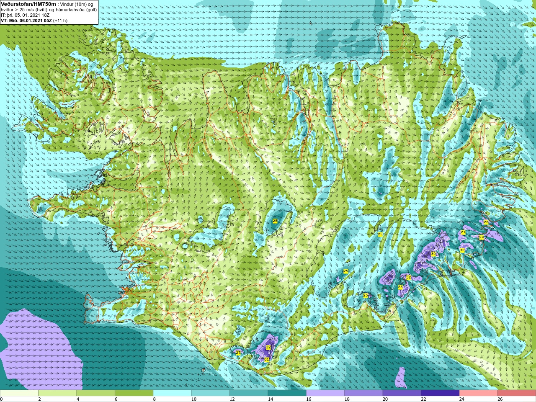This screenshot has width=536, height=402.
Task: Pick the 12–14 m/s teal legend swatch
Action: click(249, 393)
